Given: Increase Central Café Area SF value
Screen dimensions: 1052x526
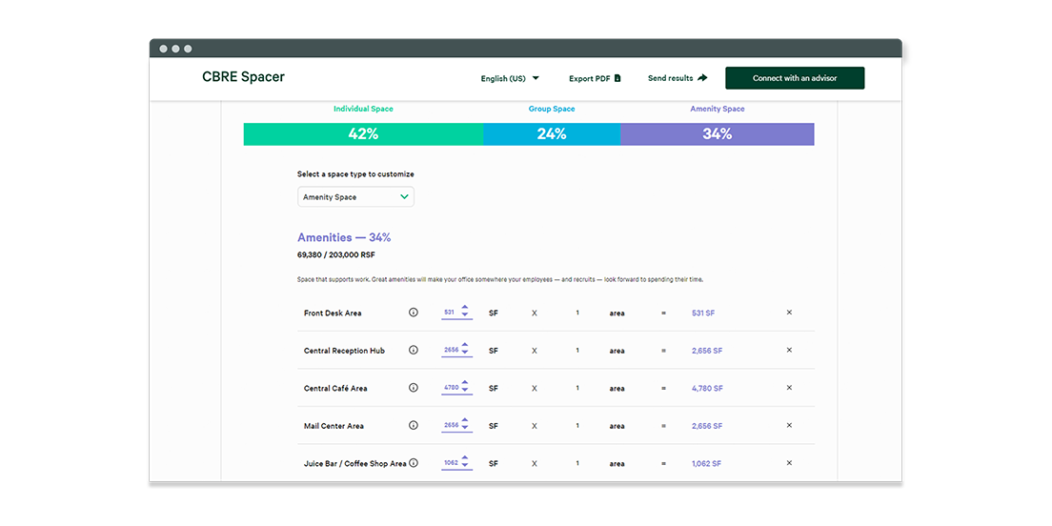Looking at the screenshot, I should pyautogui.click(x=465, y=383).
